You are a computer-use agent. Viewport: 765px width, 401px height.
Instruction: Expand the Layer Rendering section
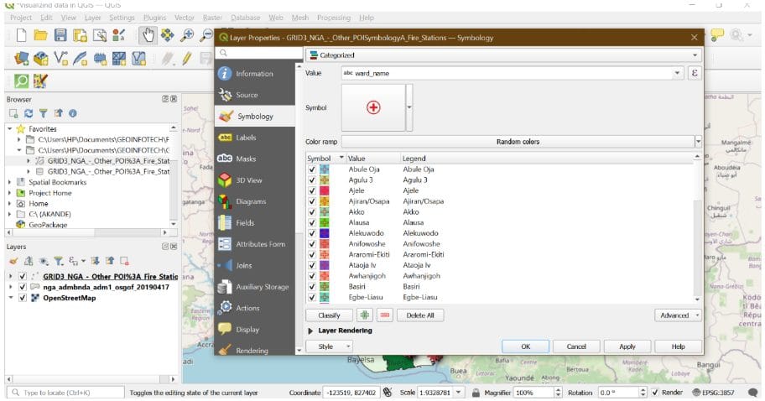point(312,331)
